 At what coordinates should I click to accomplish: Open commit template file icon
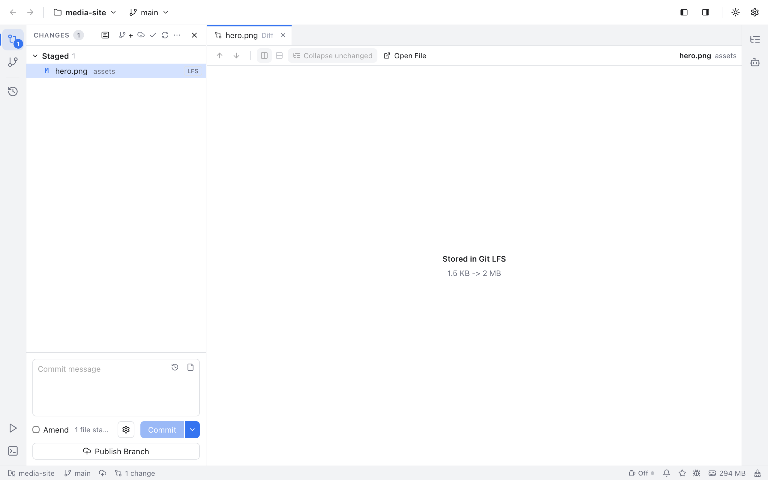[190, 367]
